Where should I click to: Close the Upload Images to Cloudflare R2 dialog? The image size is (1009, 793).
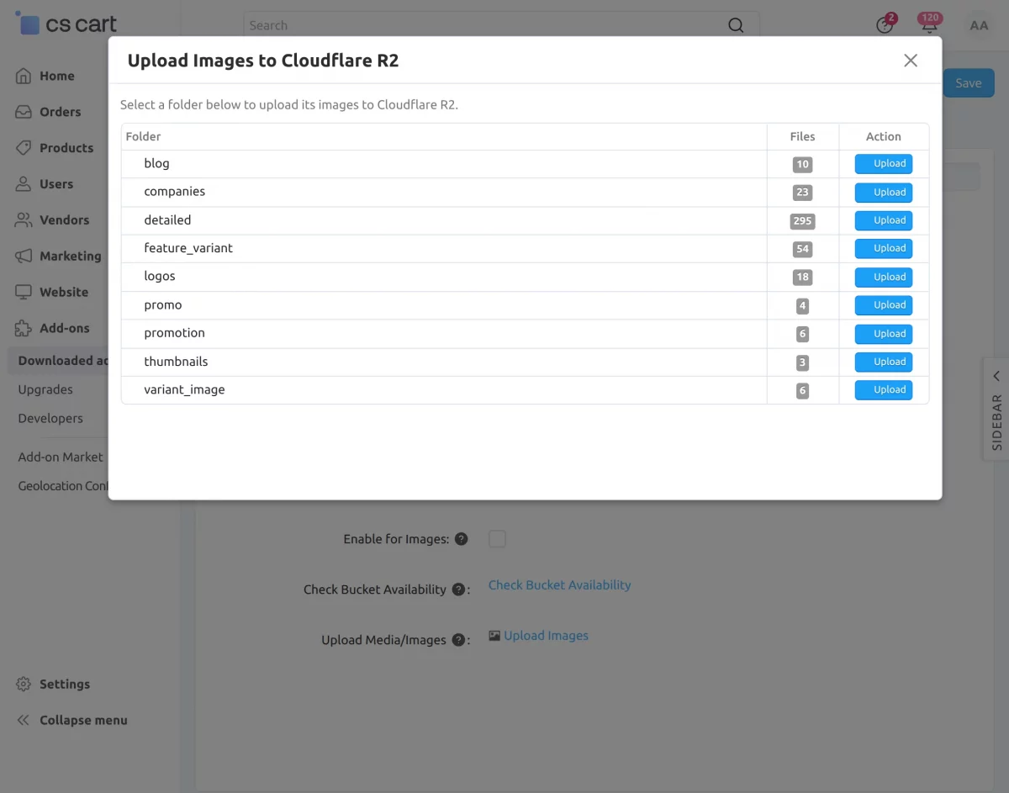(x=911, y=61)
